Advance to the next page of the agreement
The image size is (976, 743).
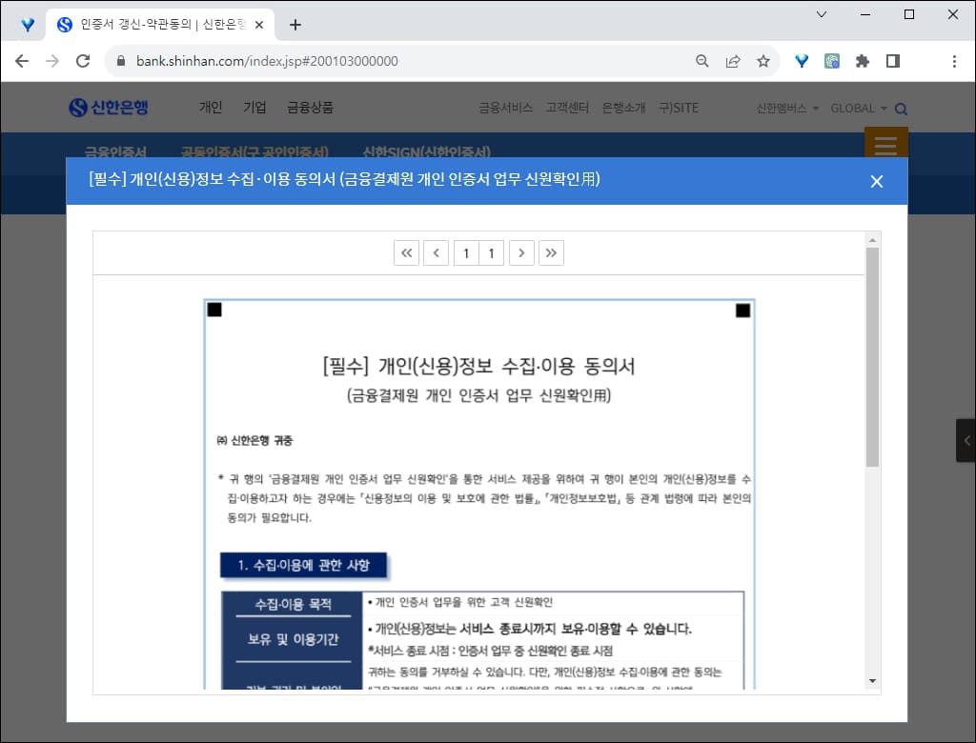pos(521,252)
